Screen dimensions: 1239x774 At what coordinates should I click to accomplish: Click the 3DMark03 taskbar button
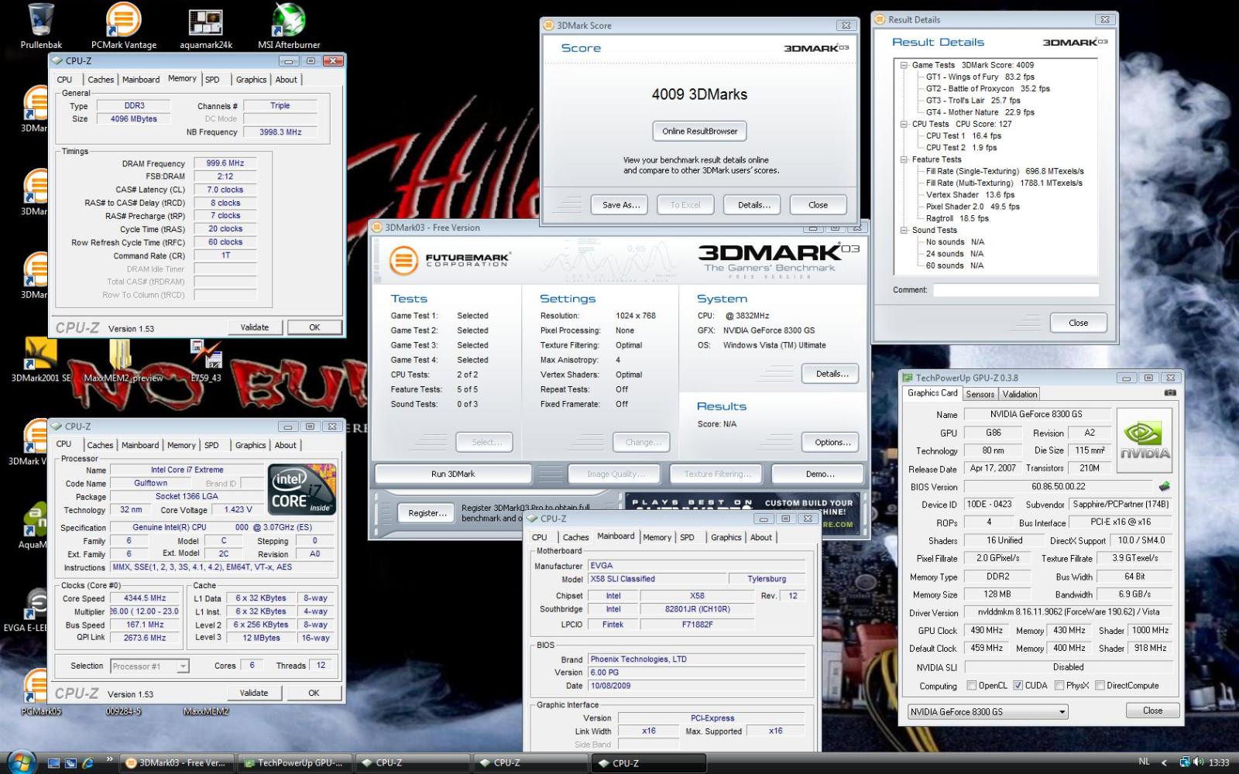tap(176, 763)
